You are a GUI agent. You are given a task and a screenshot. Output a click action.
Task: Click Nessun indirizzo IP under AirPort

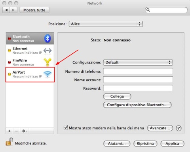(x=27, y=77)
